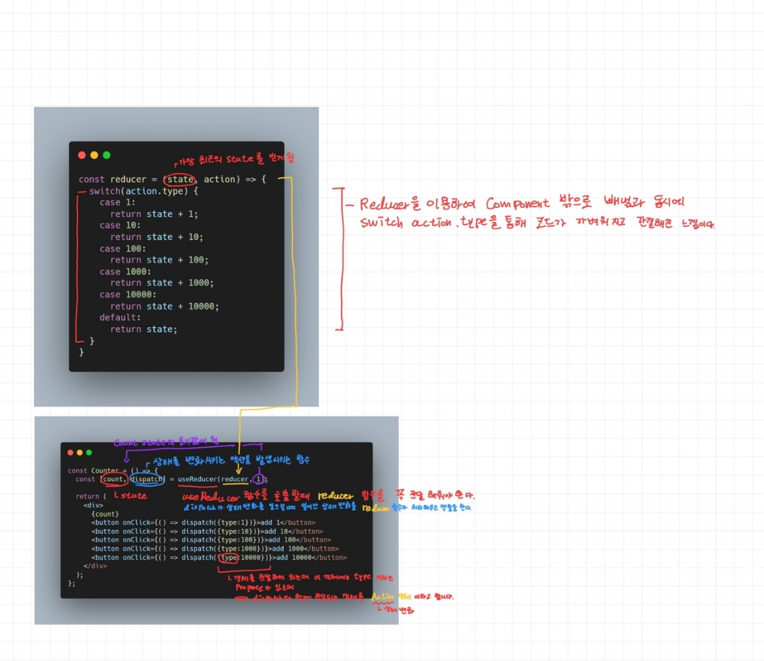Image resolution: width=764 pixels, height=661 pixels.
Task: Select the 'return state;' line
Action: [x=143, y=329]
